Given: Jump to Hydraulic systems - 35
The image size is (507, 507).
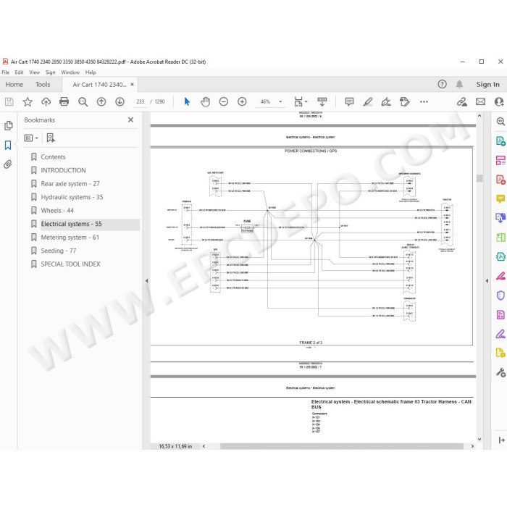Looking at the screenshot, I should pos(72,197).
